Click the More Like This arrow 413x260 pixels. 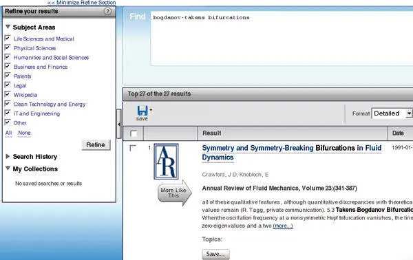(x=175, y=193)
